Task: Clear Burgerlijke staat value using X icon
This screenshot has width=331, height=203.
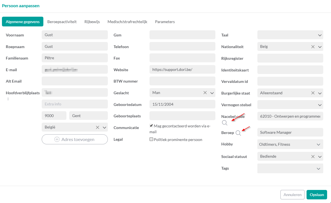Action: (313, 93)
